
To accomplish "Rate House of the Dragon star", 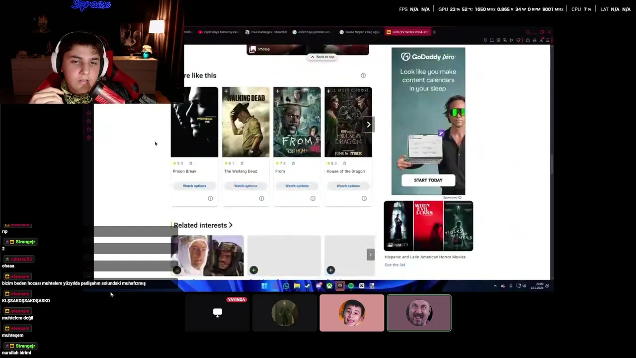I will (x=344, y=163).
